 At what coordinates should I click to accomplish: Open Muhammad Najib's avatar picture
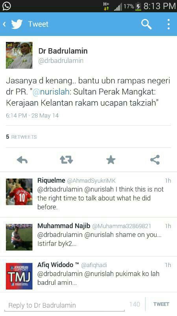19,237
